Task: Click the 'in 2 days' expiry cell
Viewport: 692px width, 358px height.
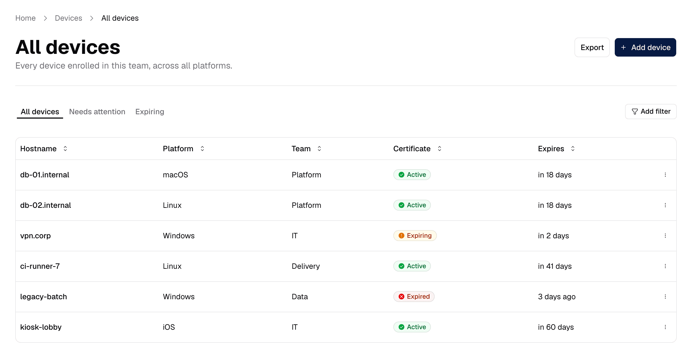Action: [553, 236]
